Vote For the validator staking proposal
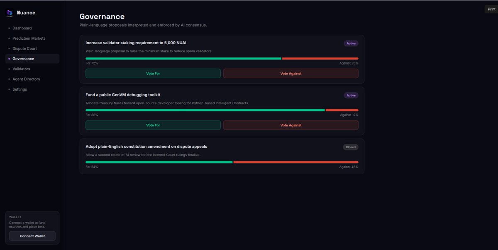Image resolution: width=498 pixels, height=250 pixels. pos(153,73)
